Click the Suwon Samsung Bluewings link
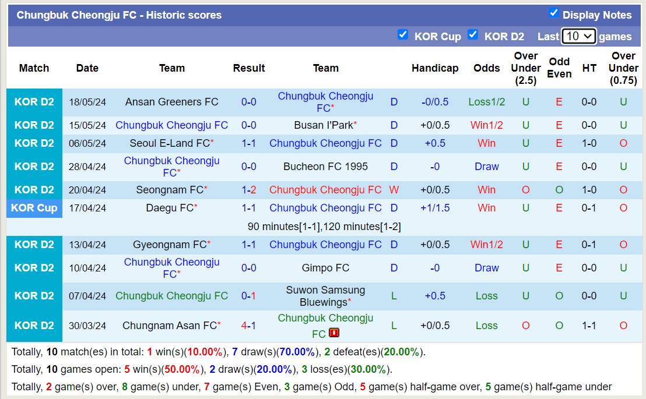Image resolution: width=646 pixels, height=399 pixels. [324, 295]
